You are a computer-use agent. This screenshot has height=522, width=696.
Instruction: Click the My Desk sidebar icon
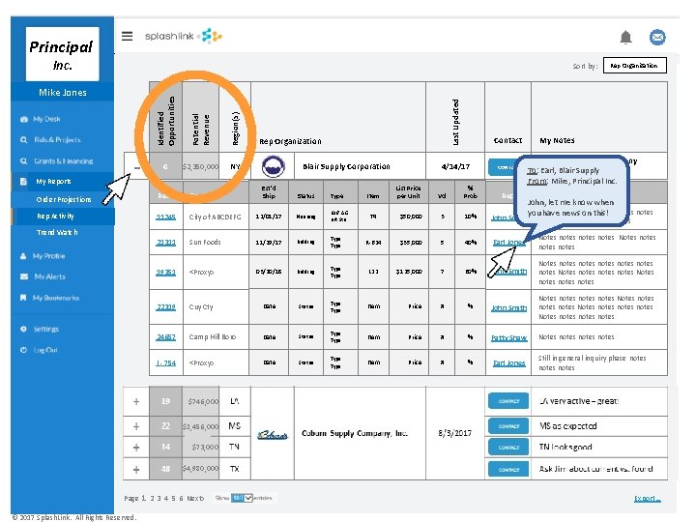23,119
